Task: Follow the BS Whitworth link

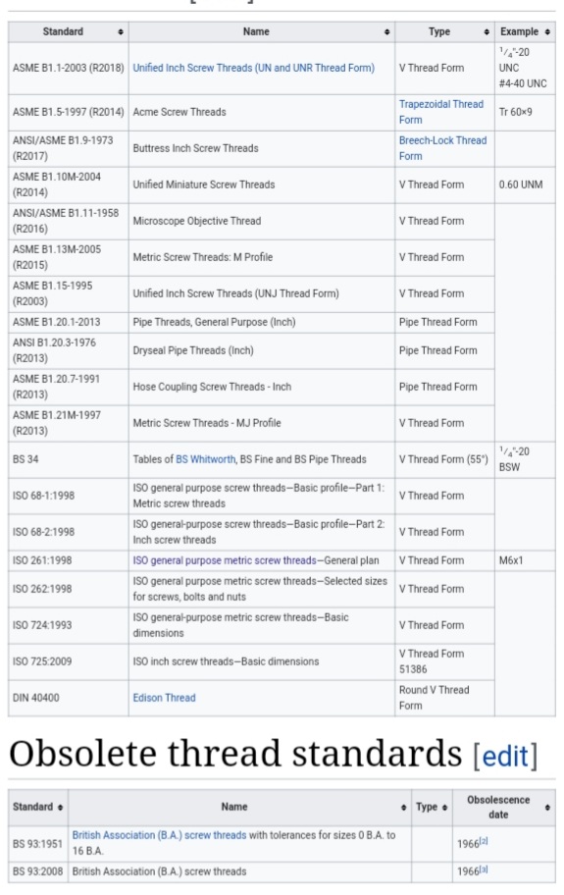Action: point(205,459)
